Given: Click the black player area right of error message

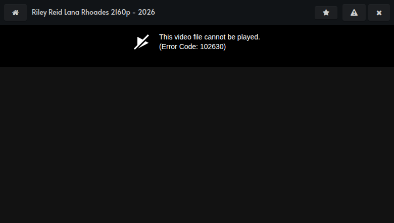Looking at the screenshot, I should click(x=327, y=46).
